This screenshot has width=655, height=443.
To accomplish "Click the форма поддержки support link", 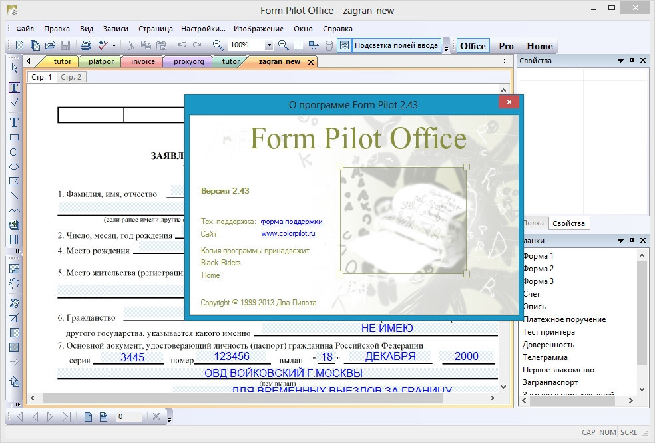I will (292, 222).
